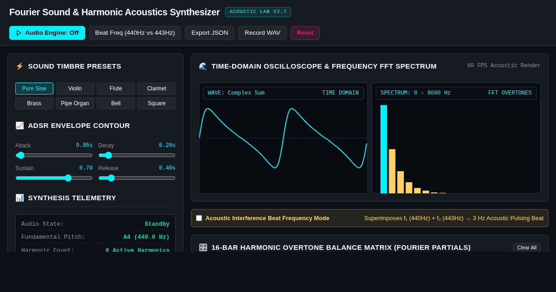Click the 'SPECTRUM: 0 - 8000 Hz' label
This screenshot has width=556, height=292.
pyautogui.click(x=416, y=93)
